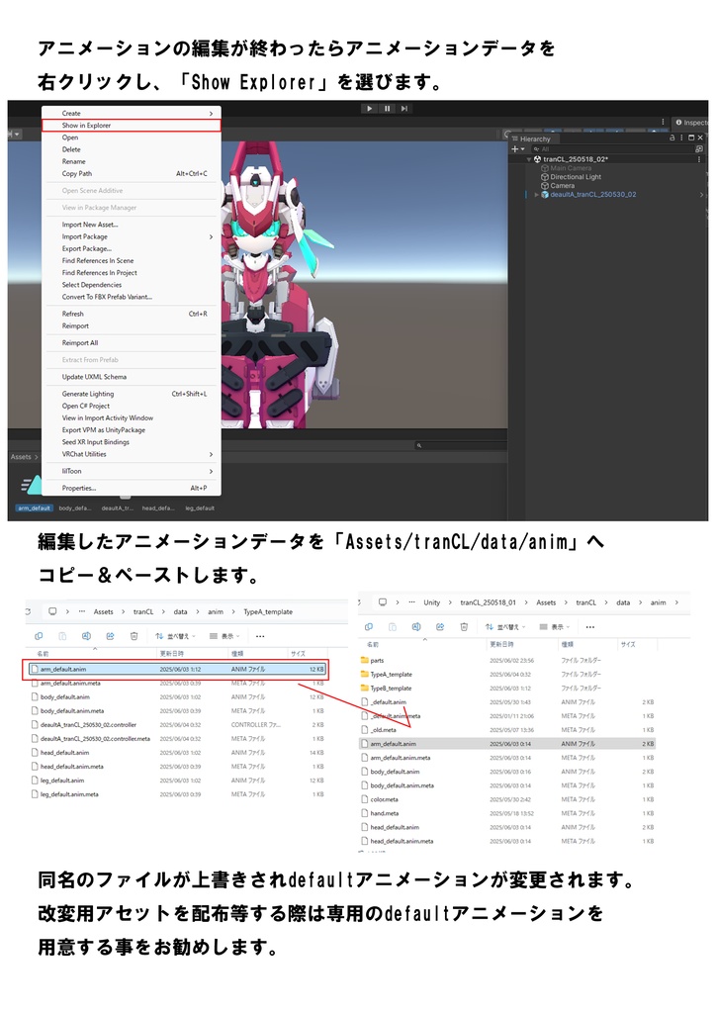The width and height of the screenshot is (716, 1013).
Task: Click 更新日時 column header in TypeA_template Explorer
Action: (x=171, y=654)
